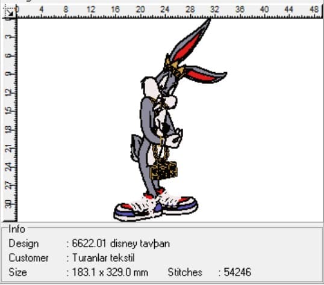
Task: Click the 'Design' label in the Info panel
Action: [x=23, y=244]
